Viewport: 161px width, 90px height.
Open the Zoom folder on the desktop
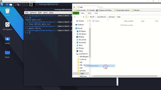point(7,54)
